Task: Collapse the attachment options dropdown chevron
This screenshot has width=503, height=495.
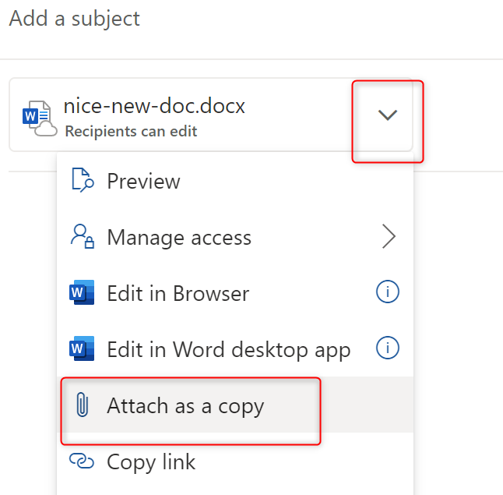Action: 387,115
